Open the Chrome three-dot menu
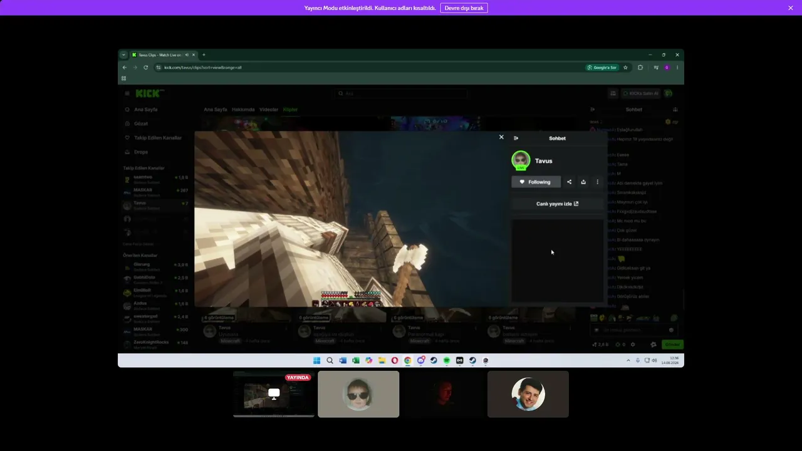 [677, 68]
